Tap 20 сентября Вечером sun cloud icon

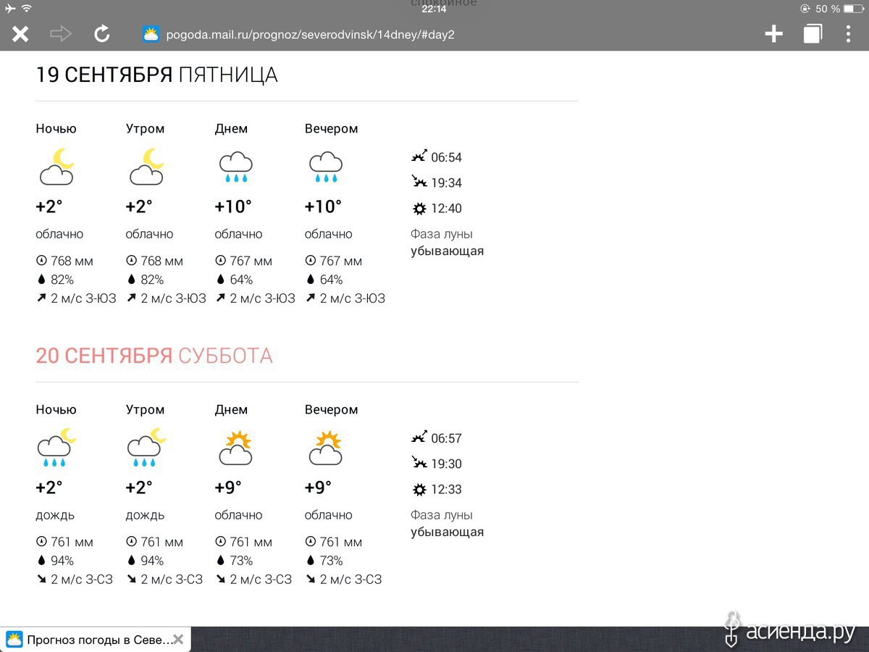[x=326, y=448]
